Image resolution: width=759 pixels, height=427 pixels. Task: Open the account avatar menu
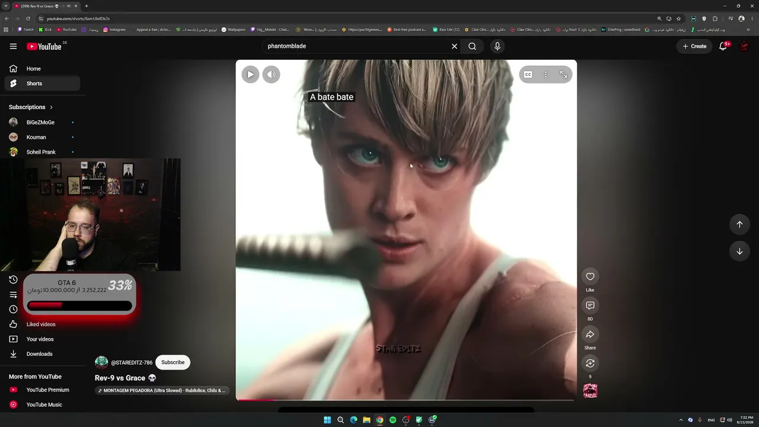click(744, 46)
